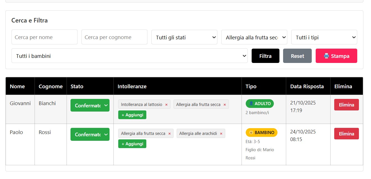Change Giovanni's Confermato status dropdown

(90, 105)
